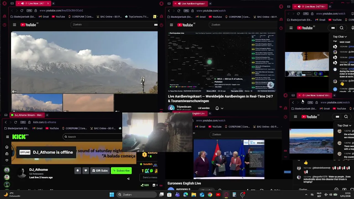Click the Lid worden button
This screenshot has height=199, width=354.
click(204, 108)
